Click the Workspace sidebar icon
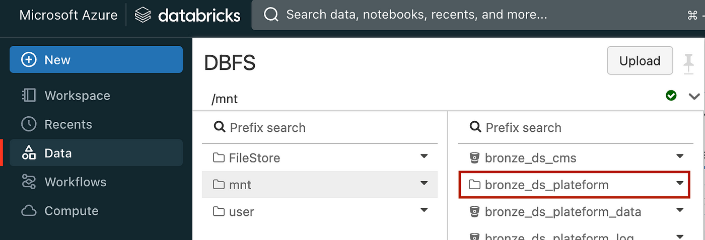Viewport: 705px width, 240px height. point(29,96)
